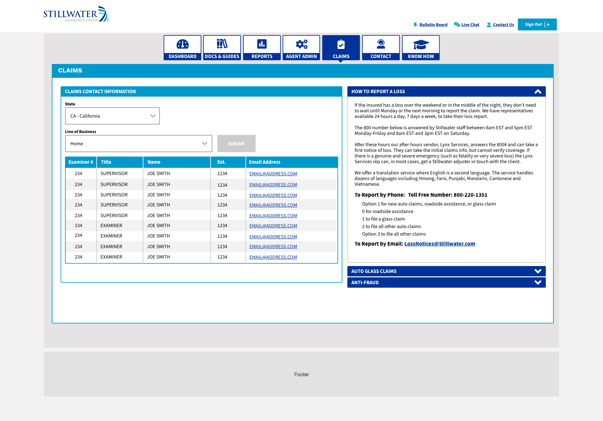Open the State dropdown showing CA - California
The height and width of the screenshot is (421, 603).
pyautogui.click(x=112, y=116)
